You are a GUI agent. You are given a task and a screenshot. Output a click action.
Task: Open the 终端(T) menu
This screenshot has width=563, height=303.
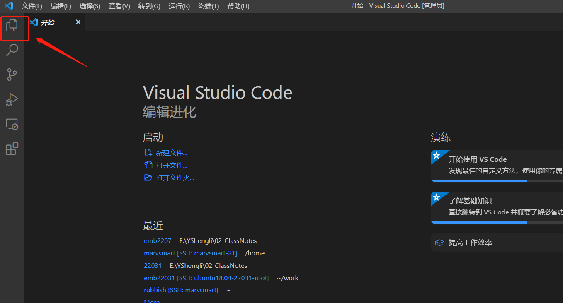pos(209,6)
